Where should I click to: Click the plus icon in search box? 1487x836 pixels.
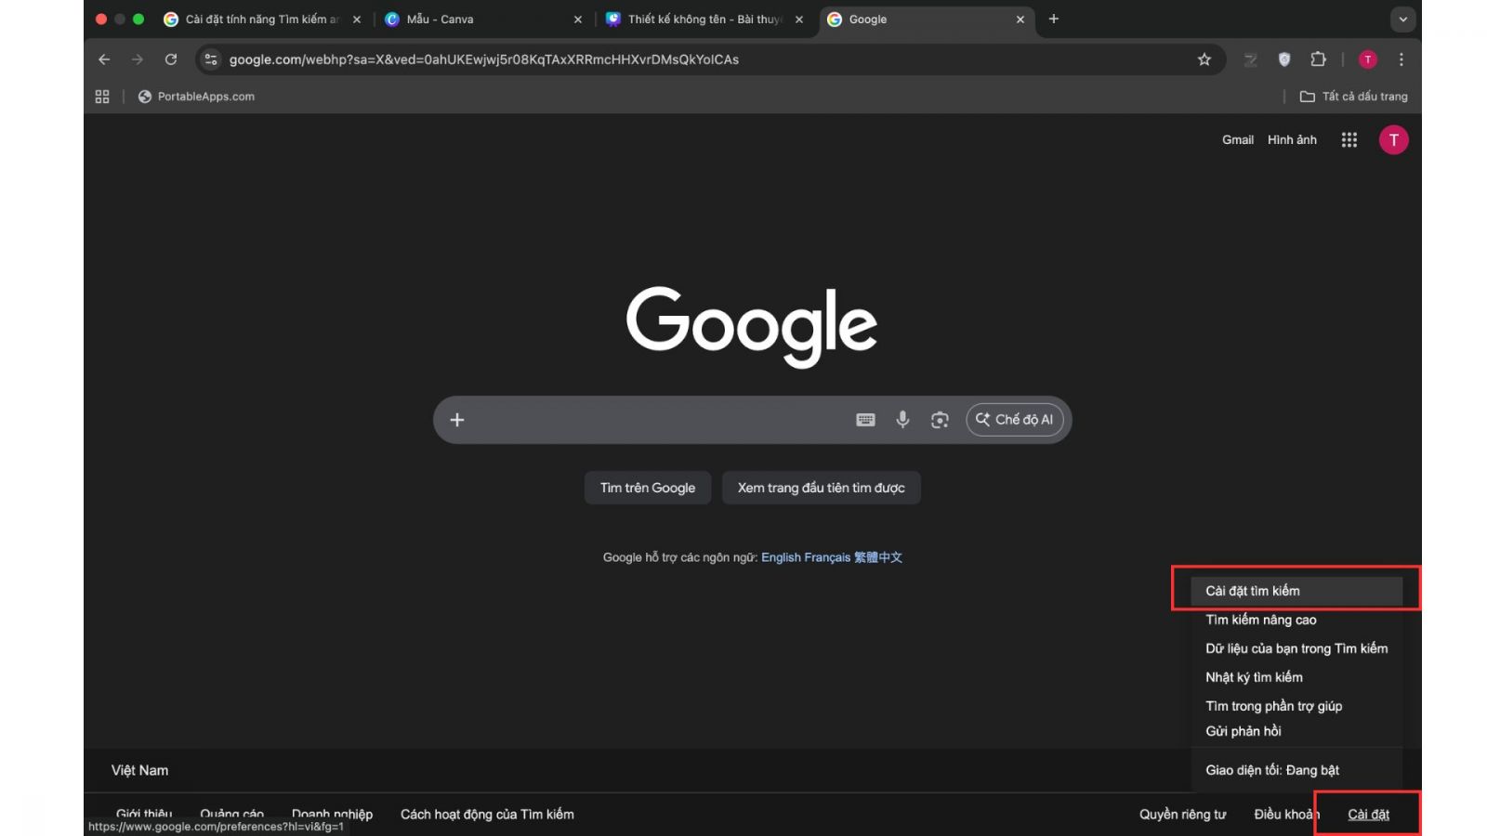click(457, 420)
